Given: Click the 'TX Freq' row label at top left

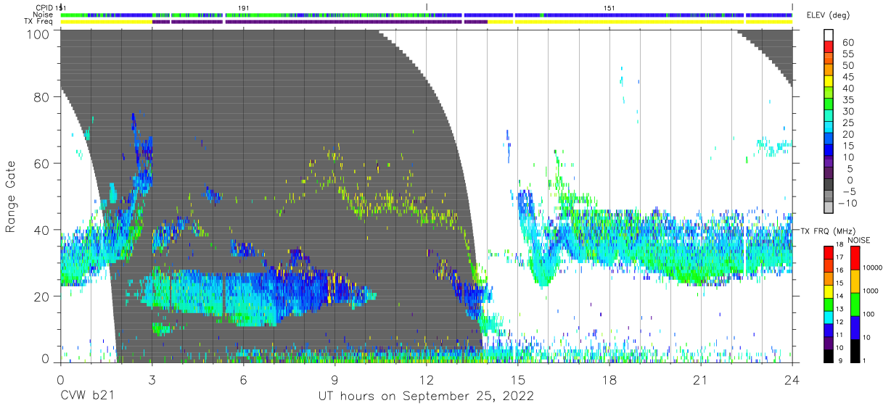Looking at the screenshot, I should 39,22.
